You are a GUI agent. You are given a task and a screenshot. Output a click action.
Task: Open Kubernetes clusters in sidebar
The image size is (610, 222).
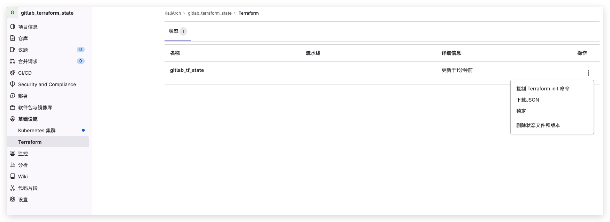37,131
